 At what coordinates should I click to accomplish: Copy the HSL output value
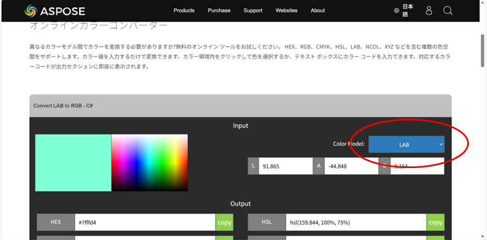(435, 222)
